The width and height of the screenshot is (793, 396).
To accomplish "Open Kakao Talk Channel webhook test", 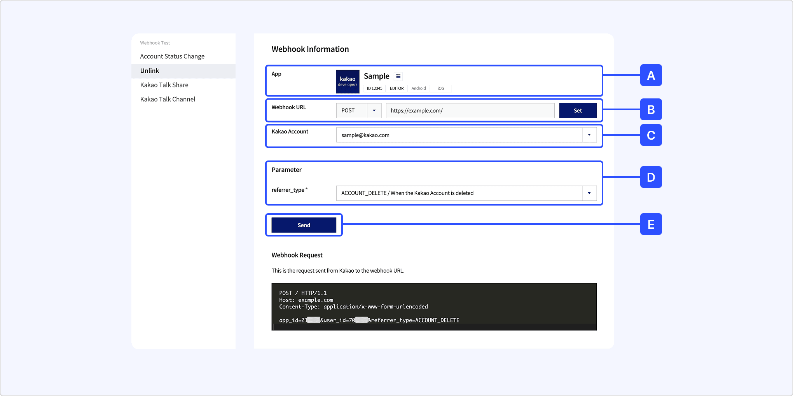I will tap(168, 99).
